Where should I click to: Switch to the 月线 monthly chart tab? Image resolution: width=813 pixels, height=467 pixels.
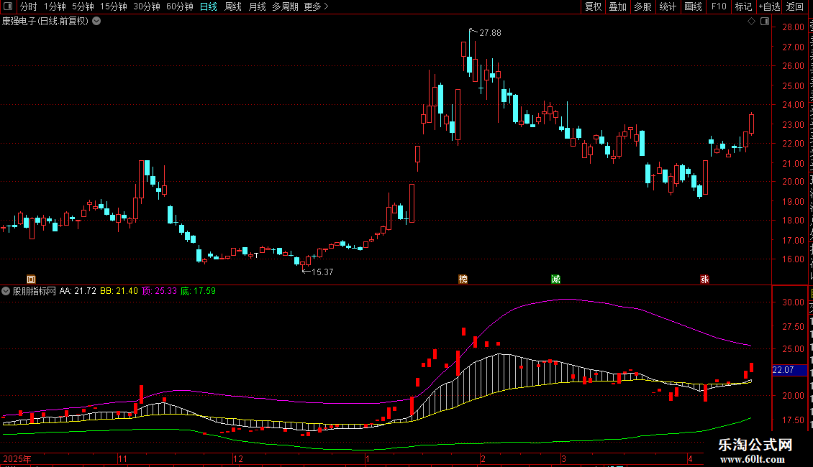[257, 6]
